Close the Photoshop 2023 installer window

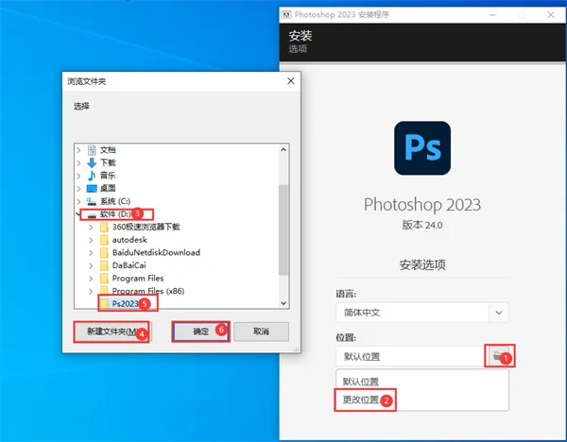[x=551, y=15]
